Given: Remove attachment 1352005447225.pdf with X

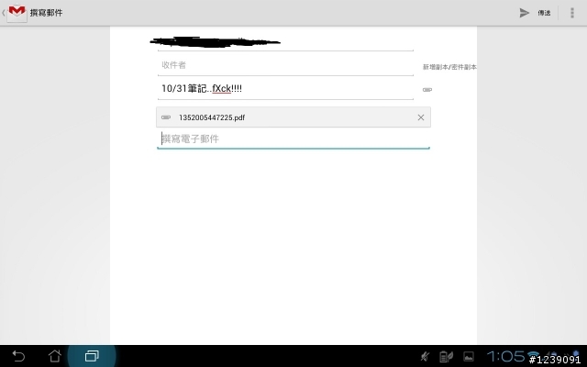Looking at the screenshot, I should coord(421,117).
